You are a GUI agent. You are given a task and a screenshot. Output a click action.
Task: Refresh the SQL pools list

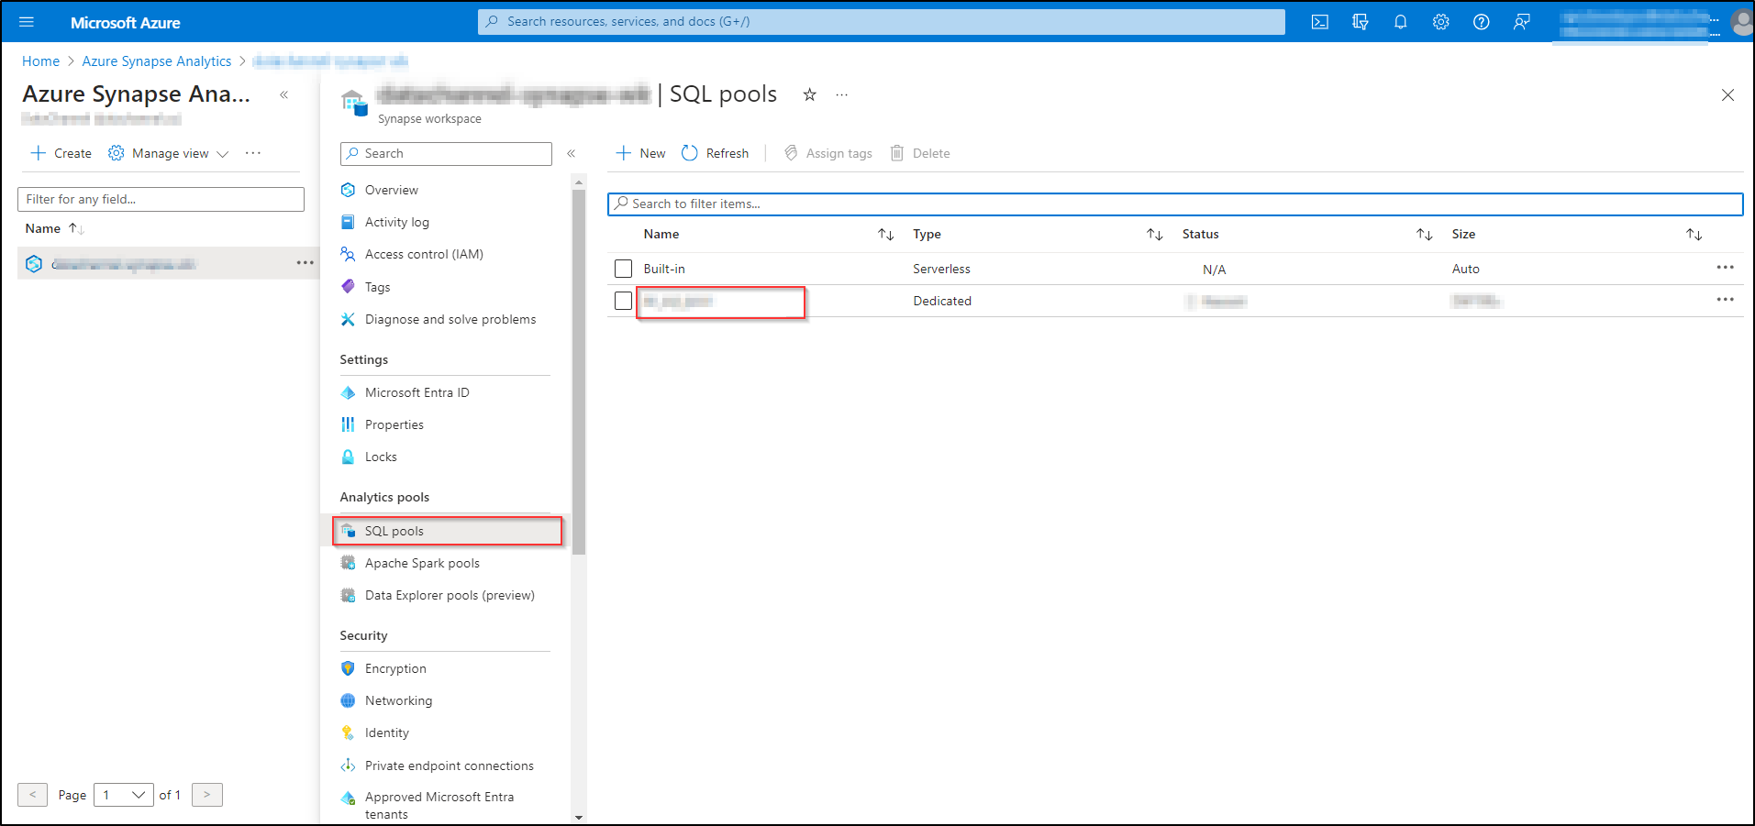(716, 153)
